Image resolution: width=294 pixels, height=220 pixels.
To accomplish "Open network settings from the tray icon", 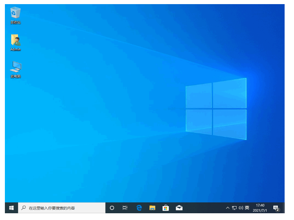I will (234, 208).
